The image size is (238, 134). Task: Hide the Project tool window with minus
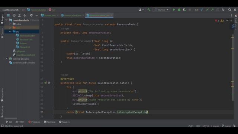click(x=36, y=15)
